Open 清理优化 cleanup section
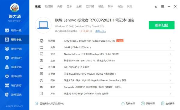180x110 pixels. click(x=15, y=67)
